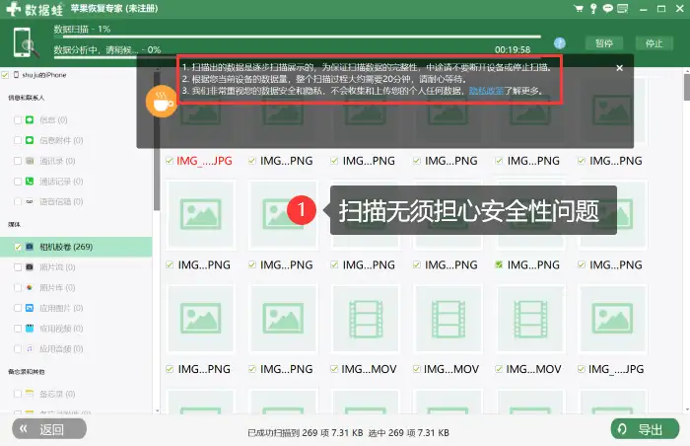Click the elapsed time 00:19:58
Screen dimensions: 690x446
coord(513,49)
